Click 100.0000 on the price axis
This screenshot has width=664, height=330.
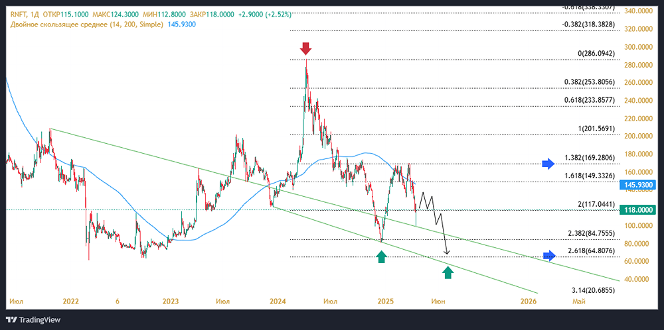tap(639, 226)
